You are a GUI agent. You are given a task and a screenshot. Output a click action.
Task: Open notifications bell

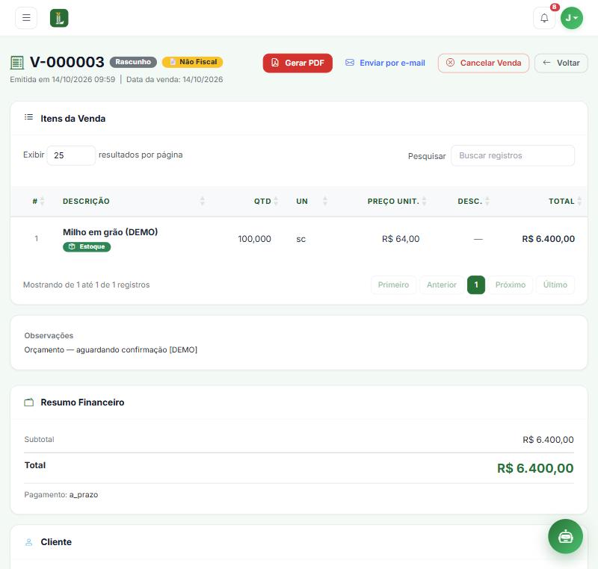544,18
